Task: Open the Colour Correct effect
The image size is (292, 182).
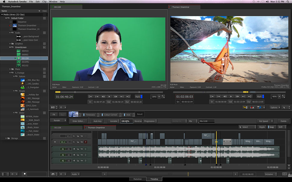Action: point(110,115)
